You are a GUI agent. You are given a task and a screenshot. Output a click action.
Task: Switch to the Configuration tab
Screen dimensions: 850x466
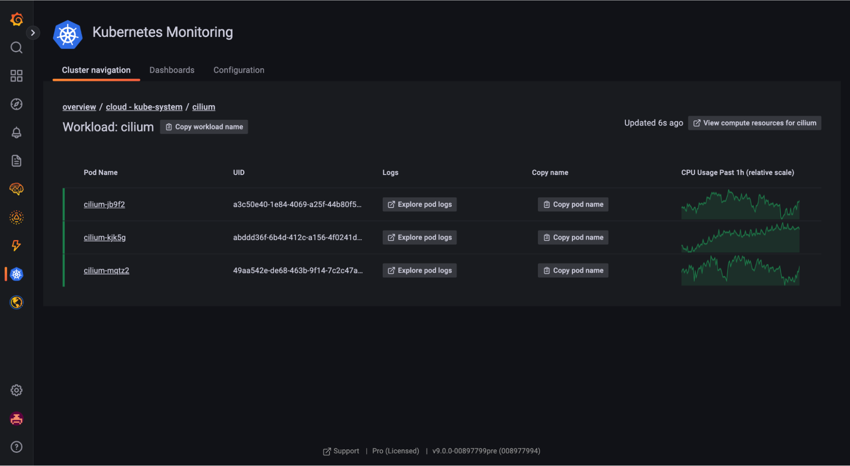(239, 70)
